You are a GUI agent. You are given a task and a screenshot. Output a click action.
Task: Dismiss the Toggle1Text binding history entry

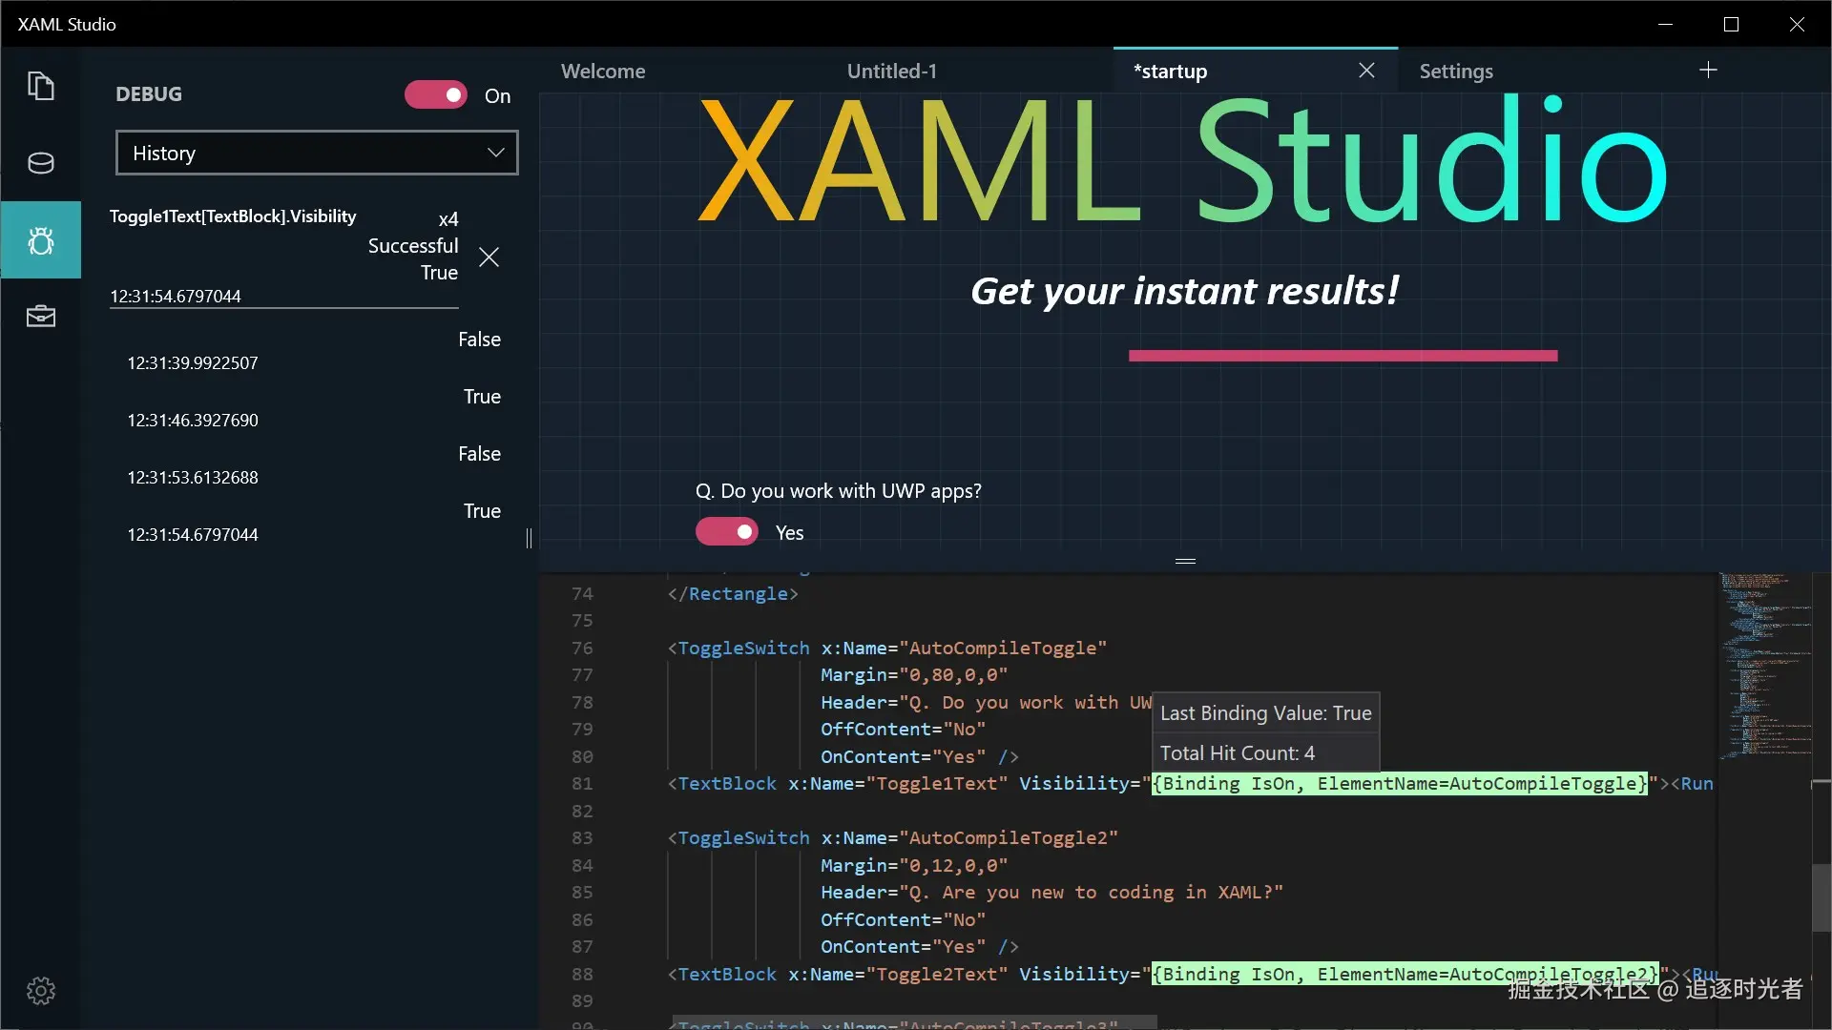click(489, 257)
